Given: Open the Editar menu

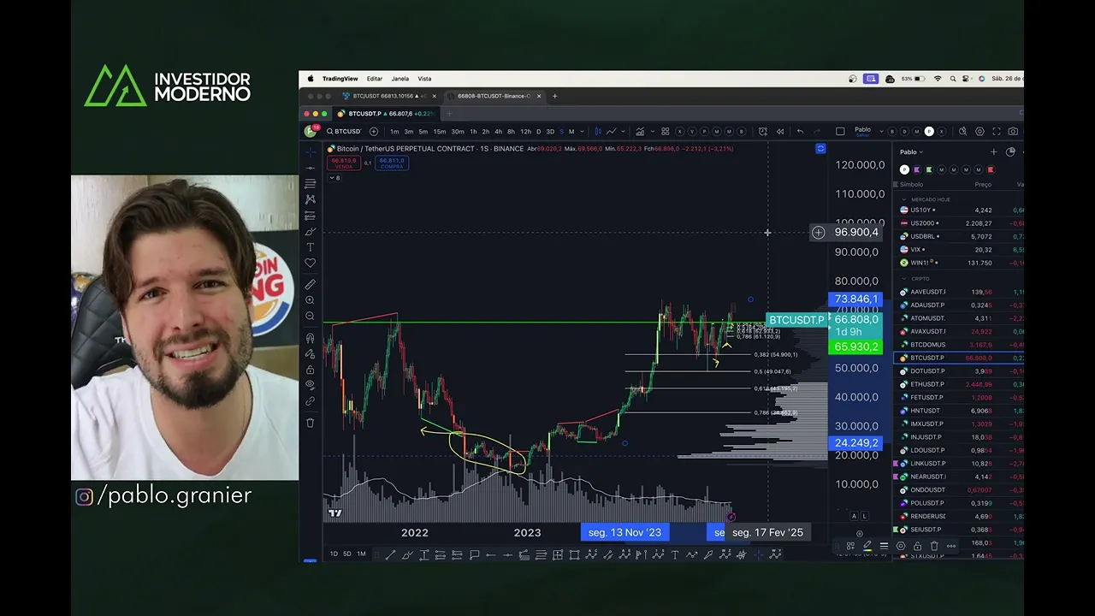Looking at the screenshot, I should click(375, 79).
